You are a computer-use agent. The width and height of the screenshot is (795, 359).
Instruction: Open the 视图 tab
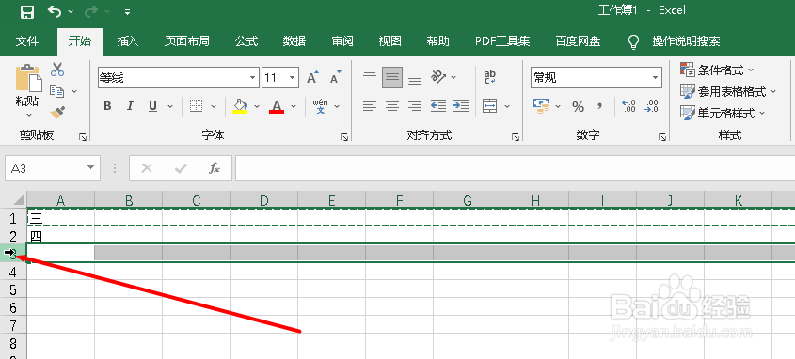click(390, 41)
